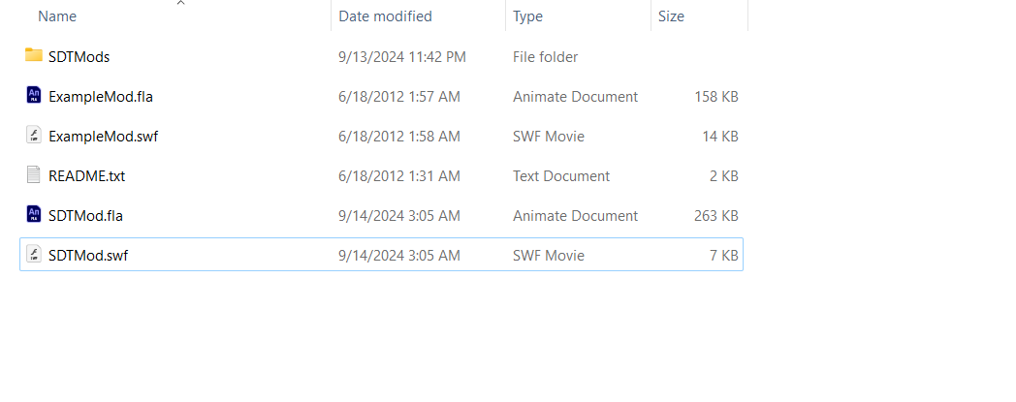
Task: Click the 263 KB size value
Action: [x=715, y=216]
